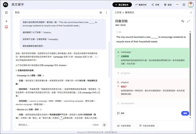The height and width of the screenshot is (134, 196).
Task: Click the thumbs-down 內容沒有幫助 button
Action: coord(147,126)
